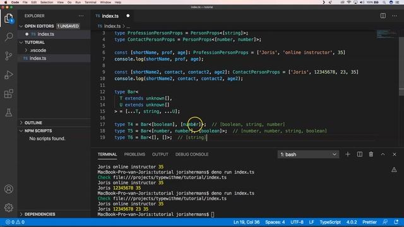Click the terminal prompt input cursor
Viewport: 404px width, 227px height.
213,214
